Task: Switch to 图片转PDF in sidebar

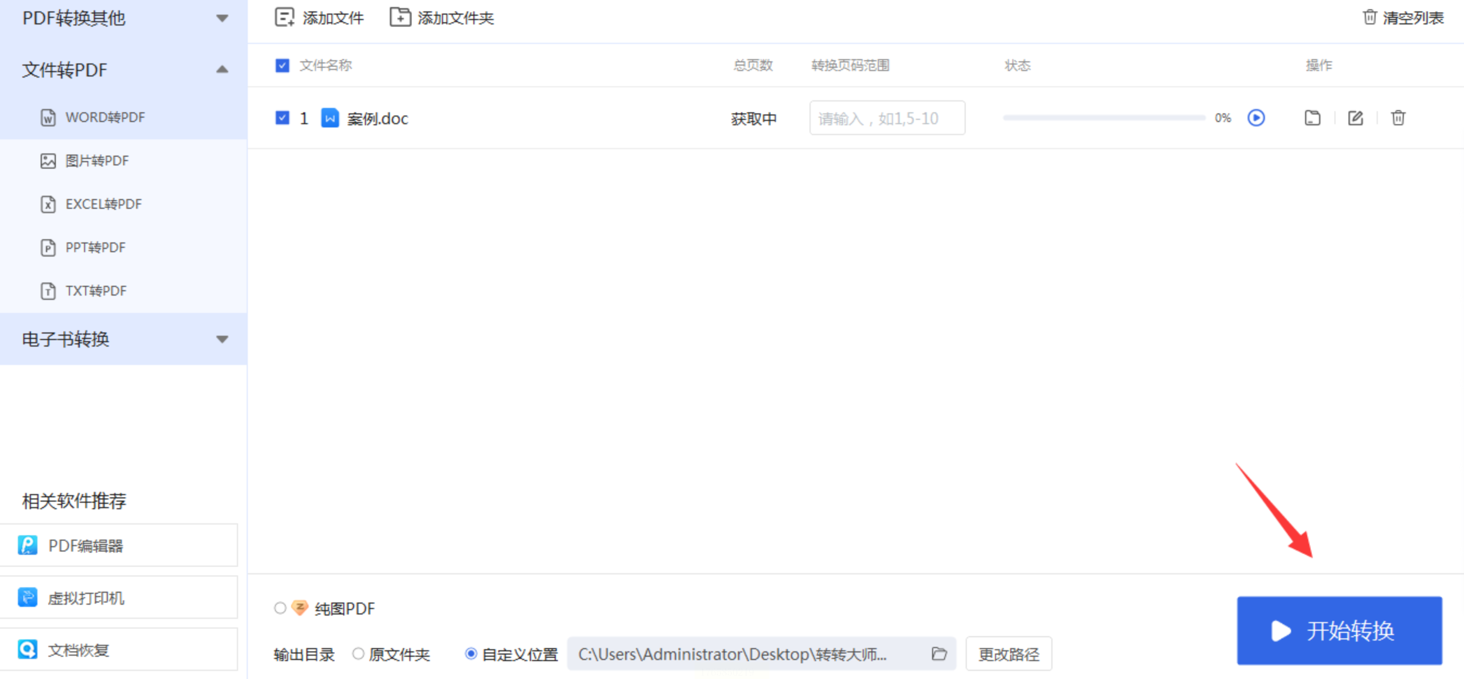Action: point(97,161)
